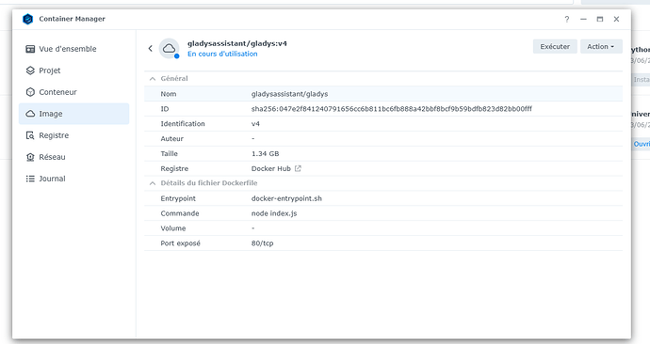Screen dimensions: 650x344
Task: Click the Volume row label
Action: coord(173,228)
